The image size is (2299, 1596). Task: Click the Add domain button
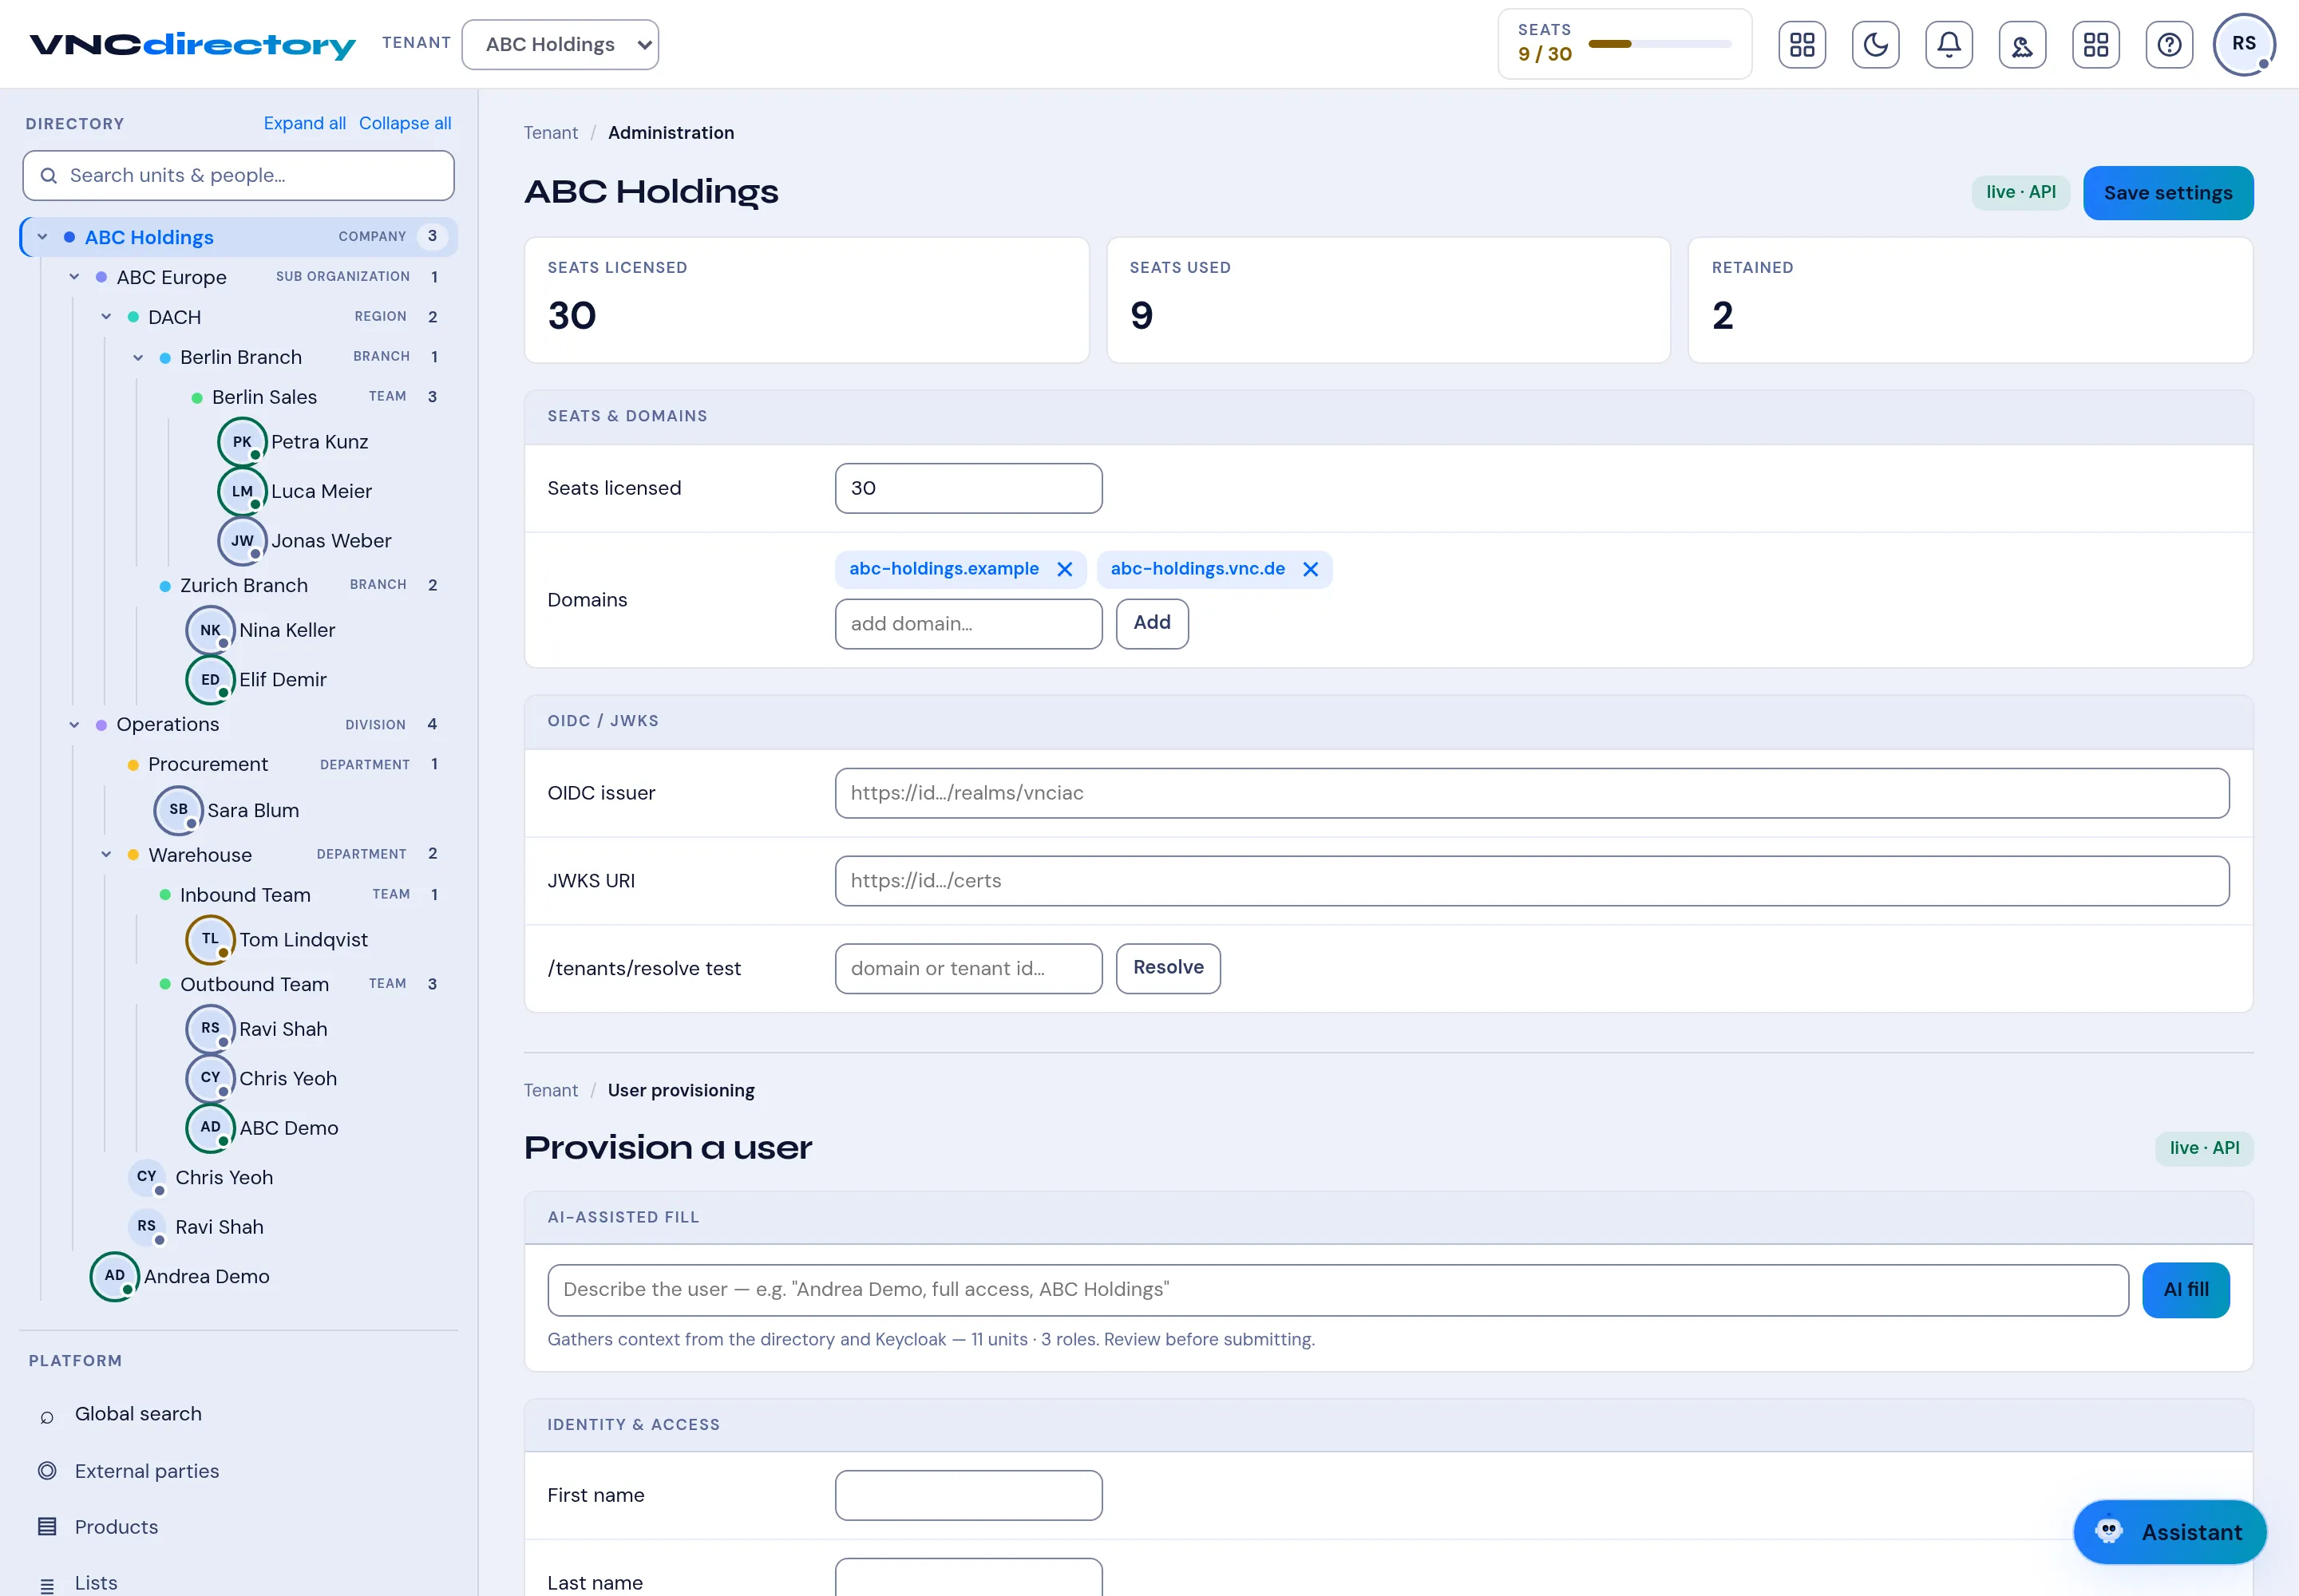coord(1152,623)
